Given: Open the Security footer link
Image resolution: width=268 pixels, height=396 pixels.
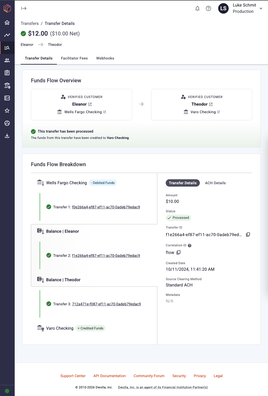Looking at the screenshot, I should click(x=179, y=376).
